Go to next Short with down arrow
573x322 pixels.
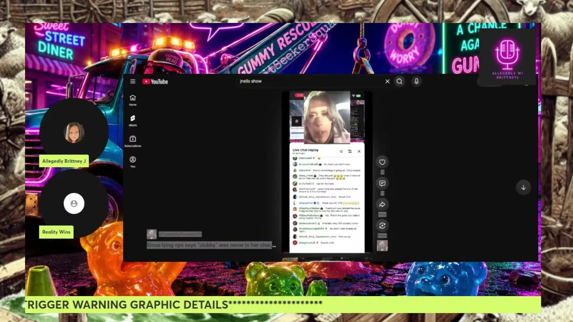coord(523,187)
